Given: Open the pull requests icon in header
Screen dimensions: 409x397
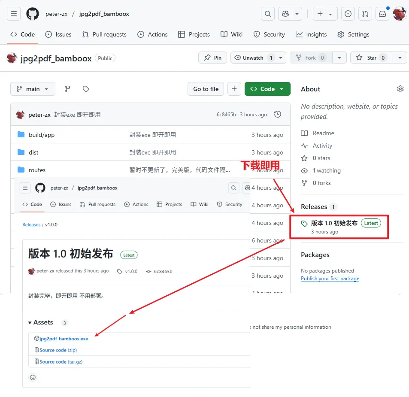Looking at the screenshot, I should pos(365,14).
